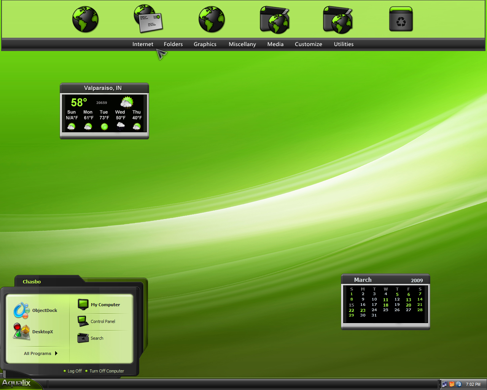The width and height of the screenshot is (487, 390).
Task: Click the system tray clock
Action: tap(473, 384)
